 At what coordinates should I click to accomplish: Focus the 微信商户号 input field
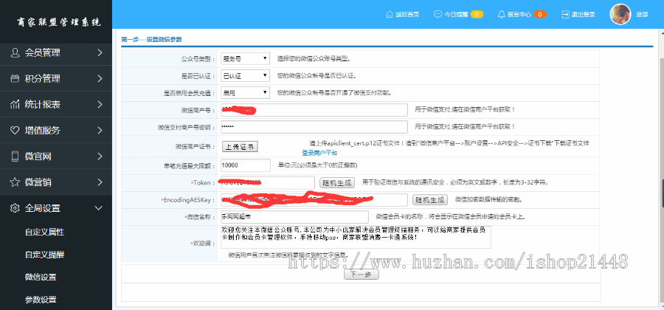click(314, 110)
